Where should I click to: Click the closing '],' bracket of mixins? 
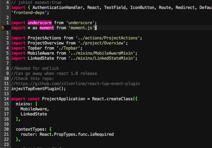pos(18,119)
